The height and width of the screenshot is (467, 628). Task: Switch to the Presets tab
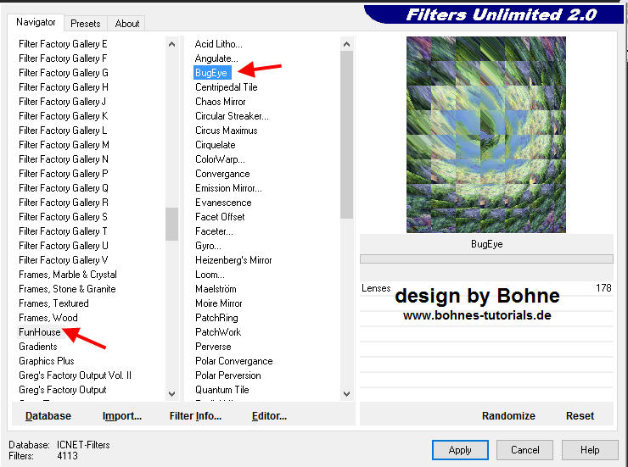85,24
